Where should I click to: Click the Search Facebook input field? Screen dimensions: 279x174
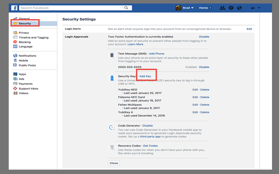click(x=70, y=8)
